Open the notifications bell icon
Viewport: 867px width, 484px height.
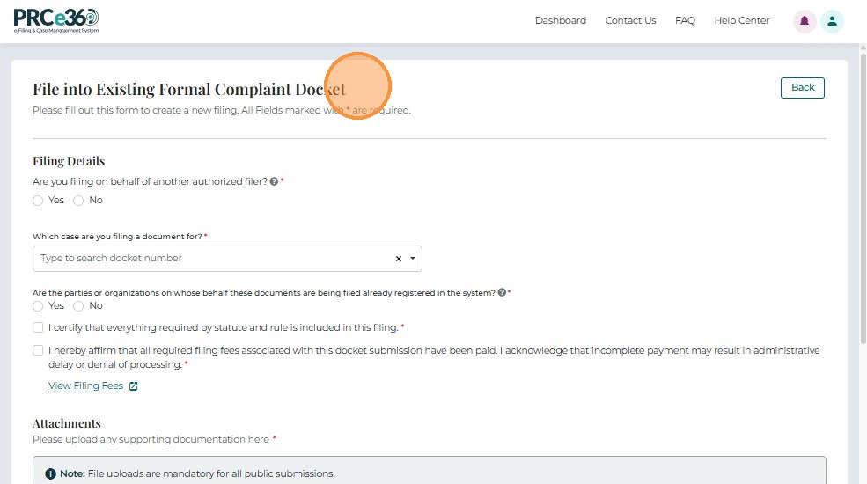click(x=805, y=21)
